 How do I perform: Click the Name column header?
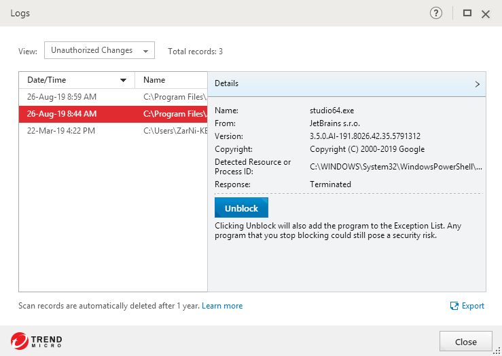tap(171, 80)
